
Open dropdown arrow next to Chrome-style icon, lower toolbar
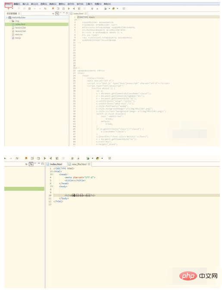[102, 158]
